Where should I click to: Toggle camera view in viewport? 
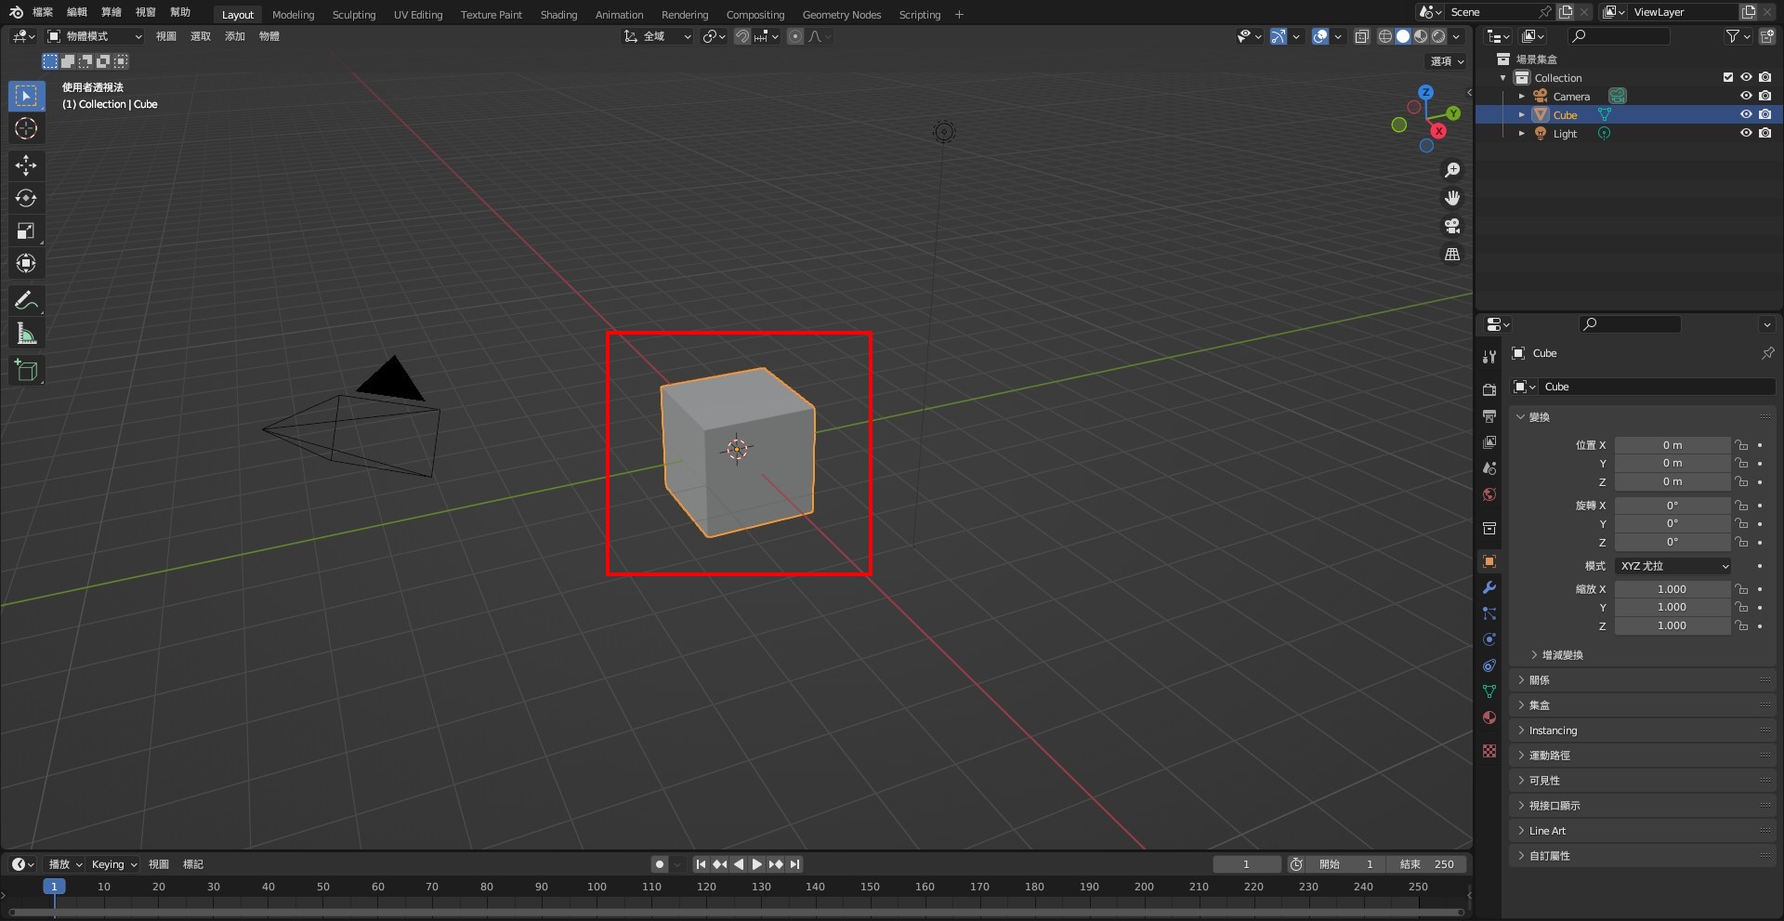[x=1451, y=226]
